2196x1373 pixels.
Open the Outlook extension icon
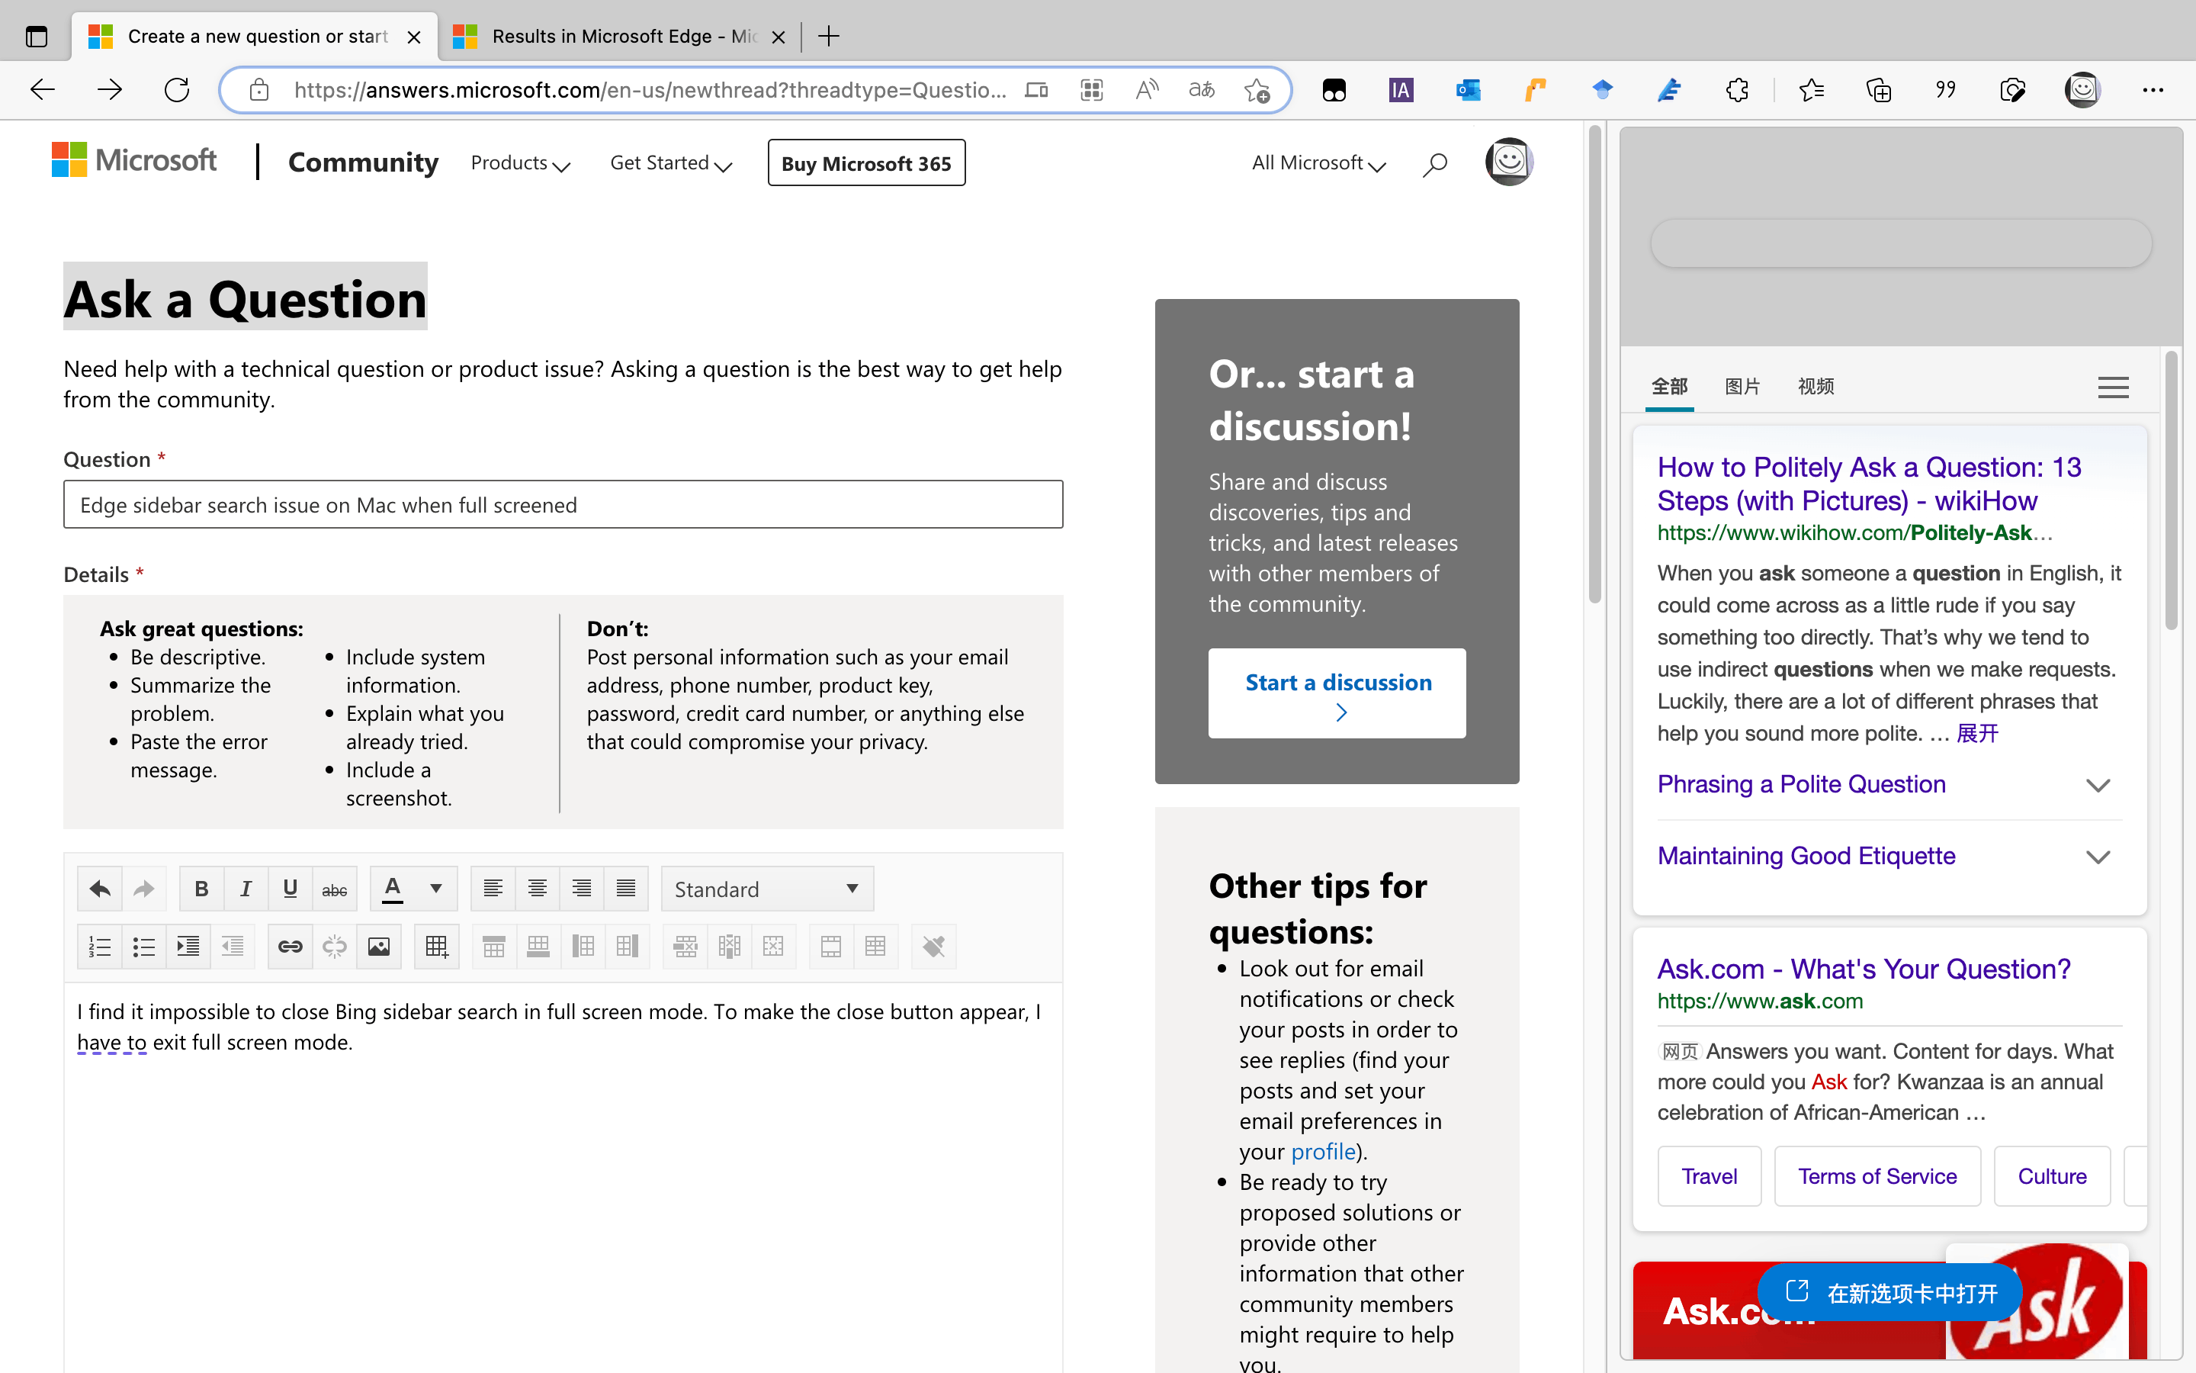point(1467,90)
